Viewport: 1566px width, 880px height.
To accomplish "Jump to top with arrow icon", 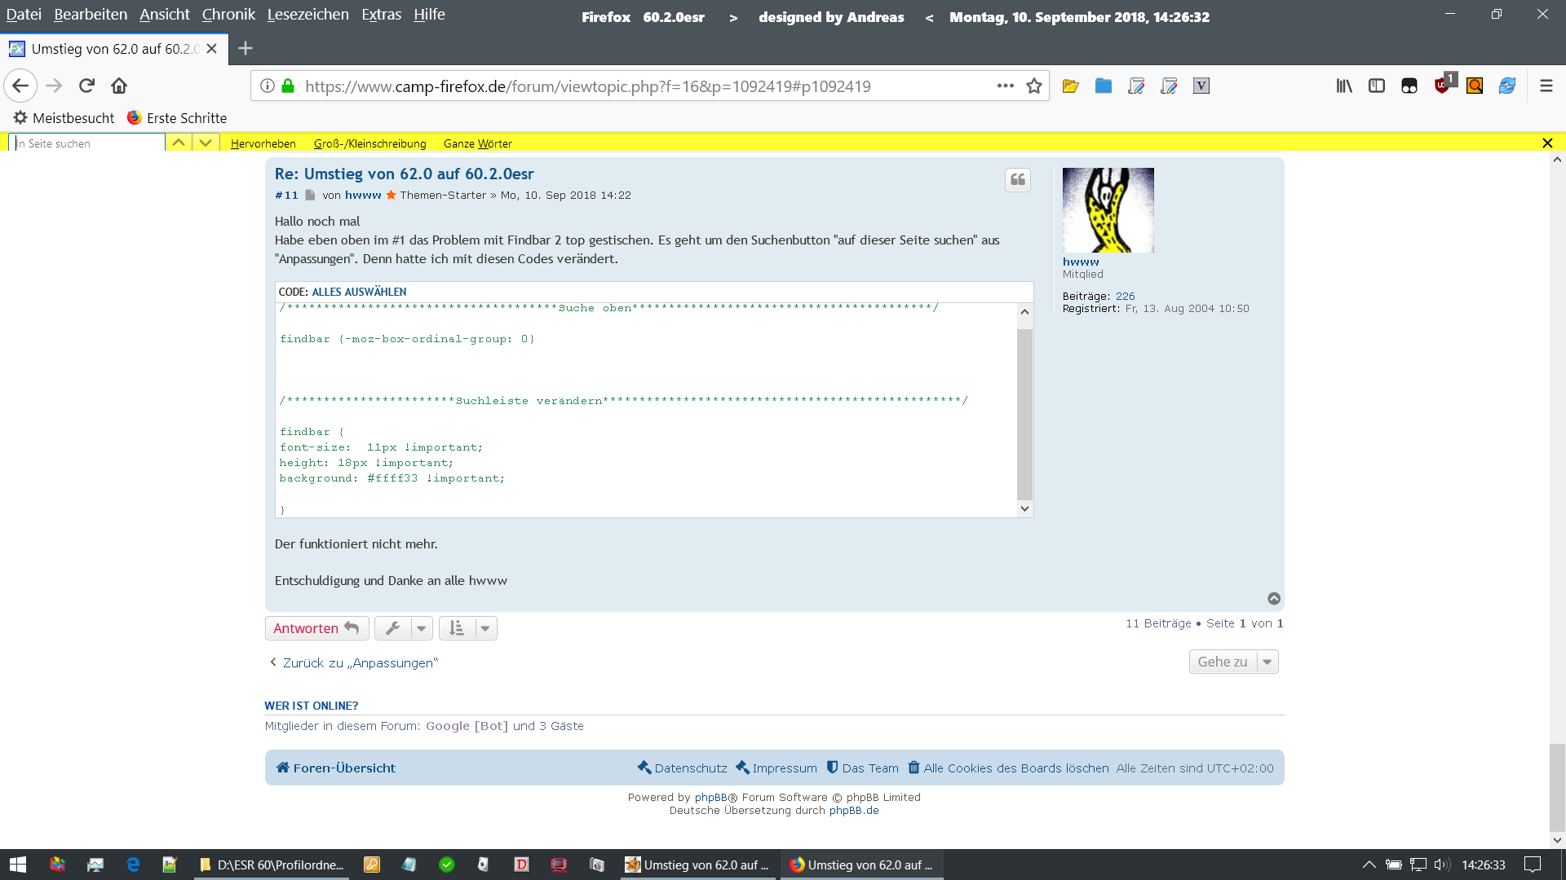I will (x=1273, y=599).
